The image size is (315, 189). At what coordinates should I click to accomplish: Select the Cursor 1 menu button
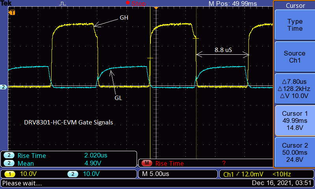point(295,120)
